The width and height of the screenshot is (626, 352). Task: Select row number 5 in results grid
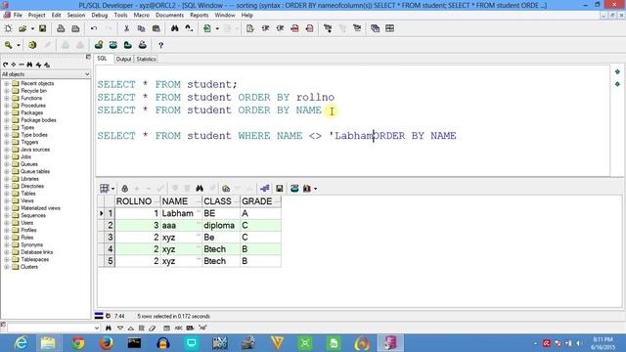(x=110, y=261)
